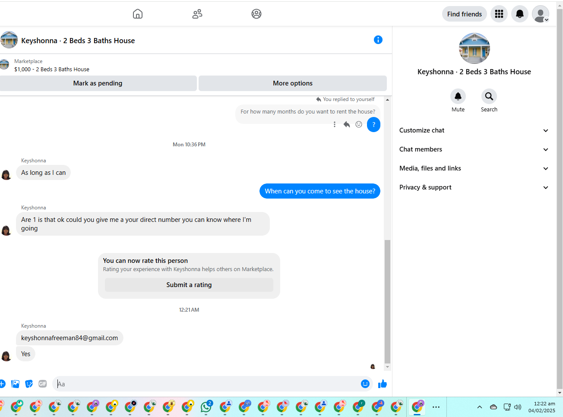Click the email address message bubble
Viewport: 563px width, 417px height.
70,338
